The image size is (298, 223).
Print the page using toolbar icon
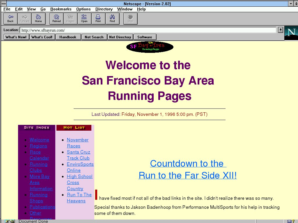98,19
